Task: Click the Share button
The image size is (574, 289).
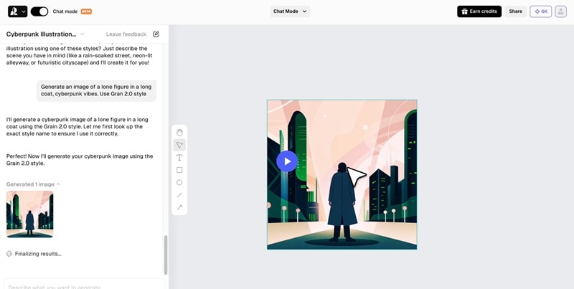Action: pyautogui.click(x=515, y=11)
